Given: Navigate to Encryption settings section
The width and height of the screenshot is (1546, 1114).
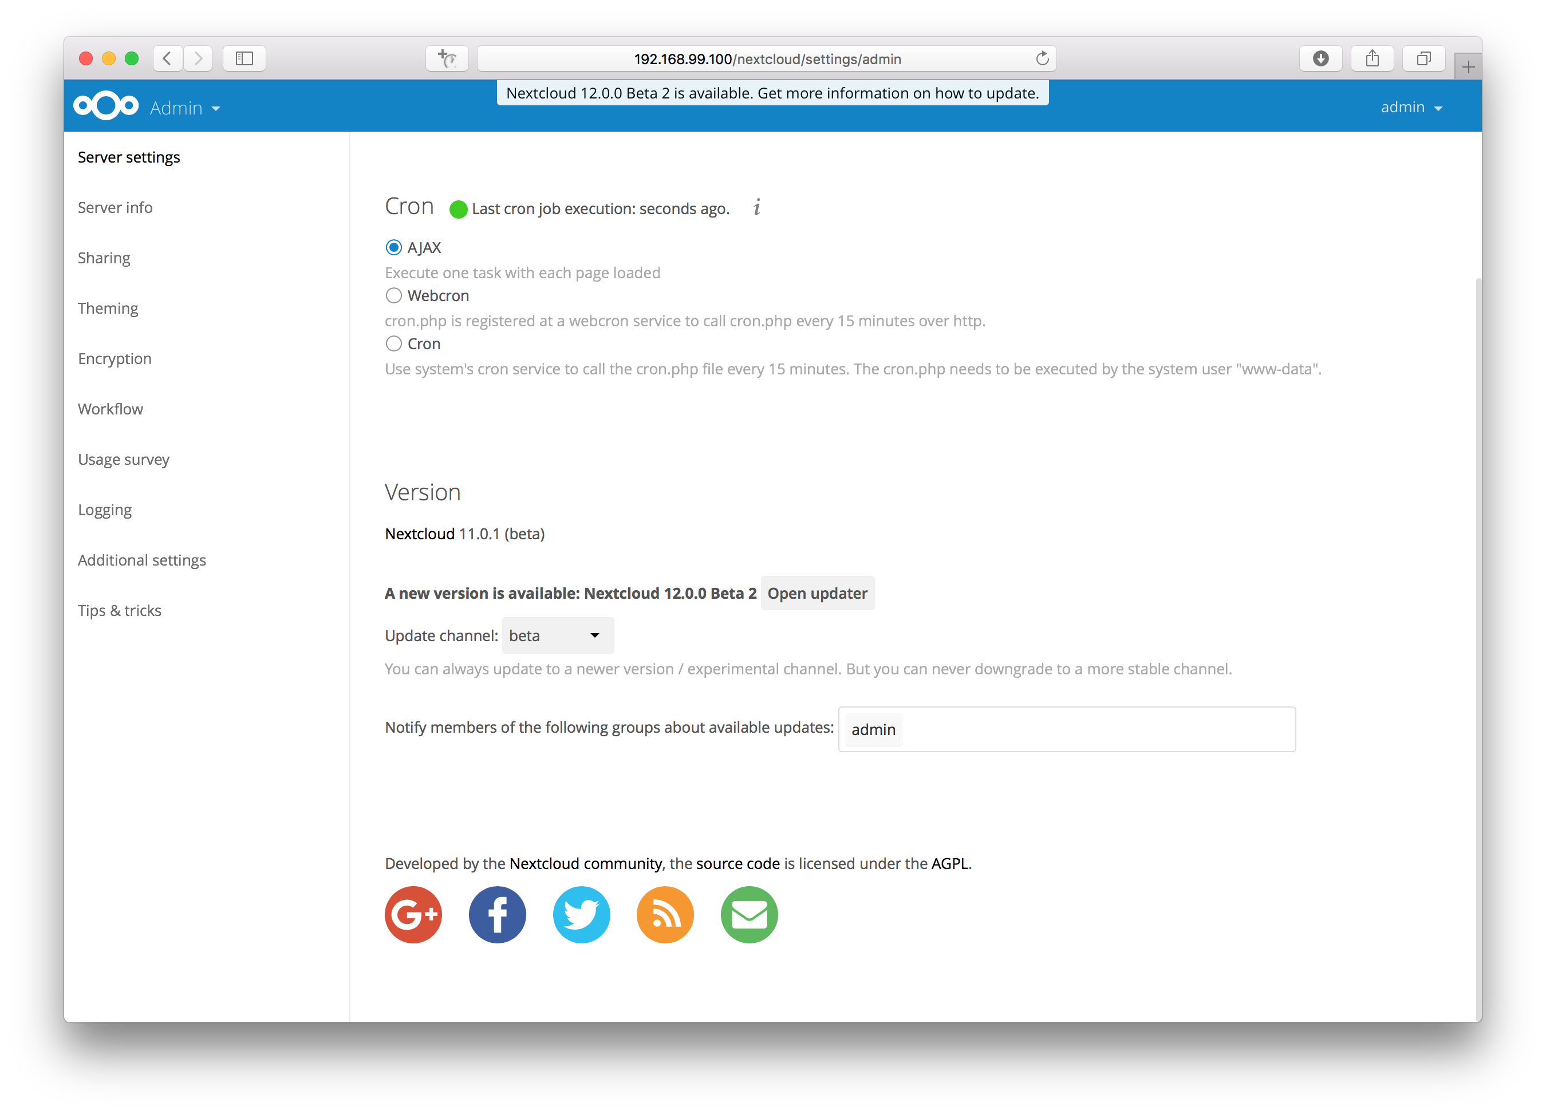Looking at the screenshot, I should [x=115, y=358].
